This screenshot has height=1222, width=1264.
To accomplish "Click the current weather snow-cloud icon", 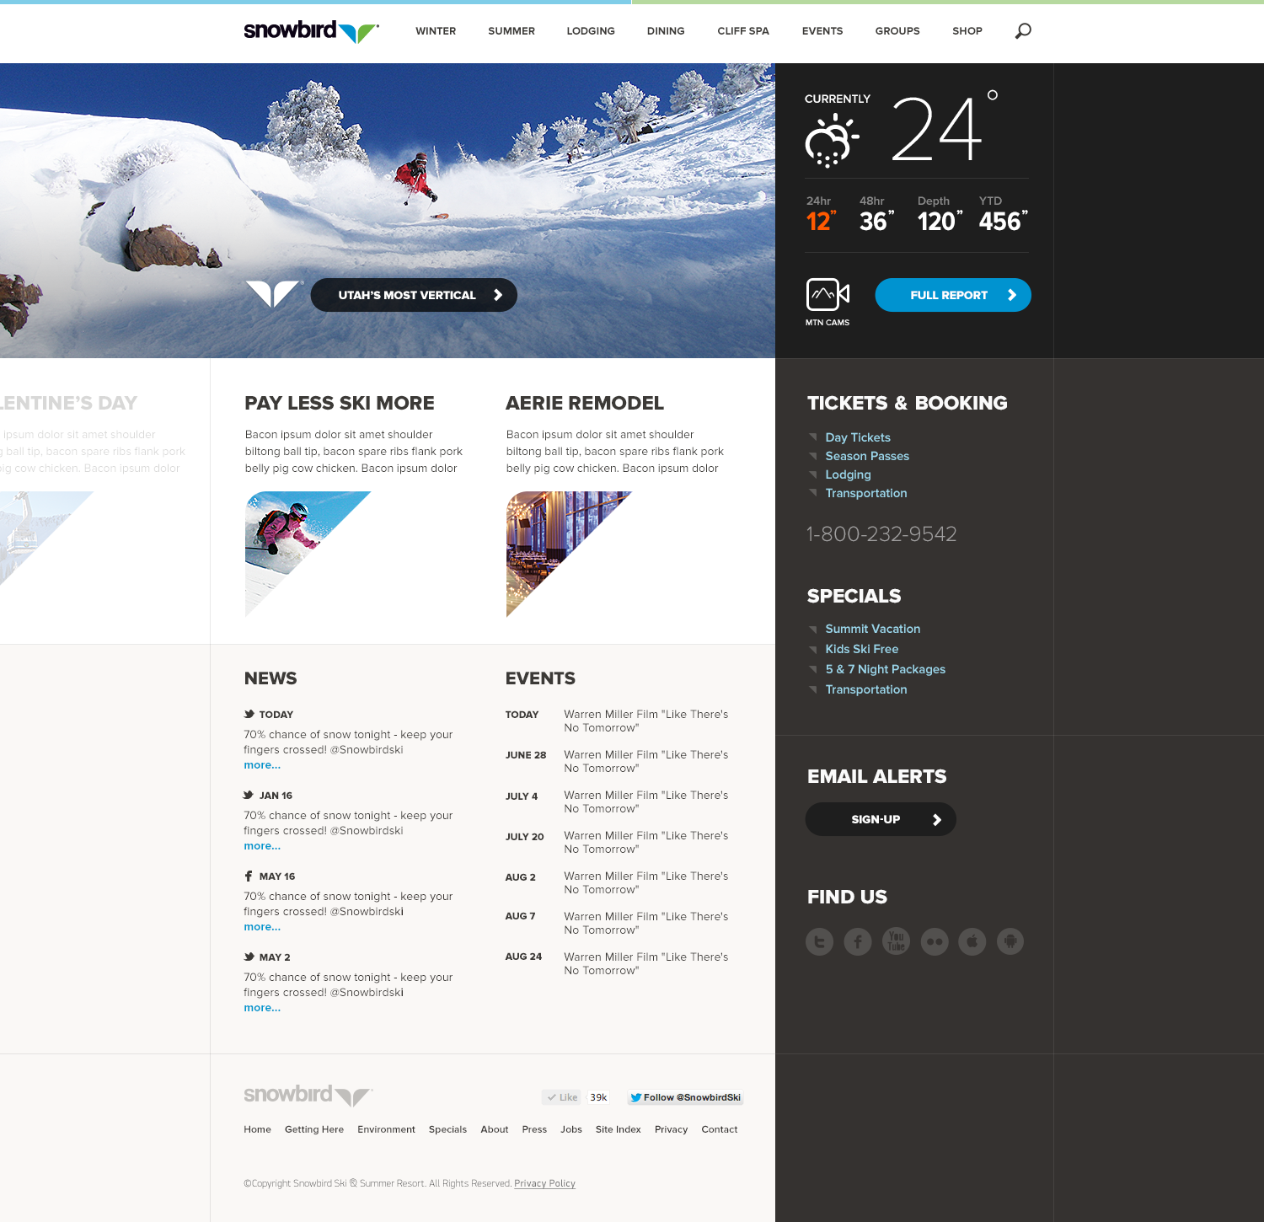I will click(x=832, y=141).
